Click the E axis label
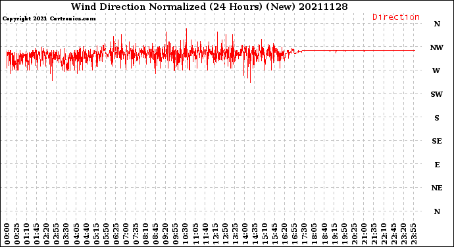 coord(437,165)
